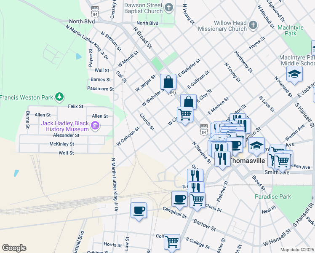Click the Google logo
Viewport: 315px width, 253px height.
(x=14, y=248)
